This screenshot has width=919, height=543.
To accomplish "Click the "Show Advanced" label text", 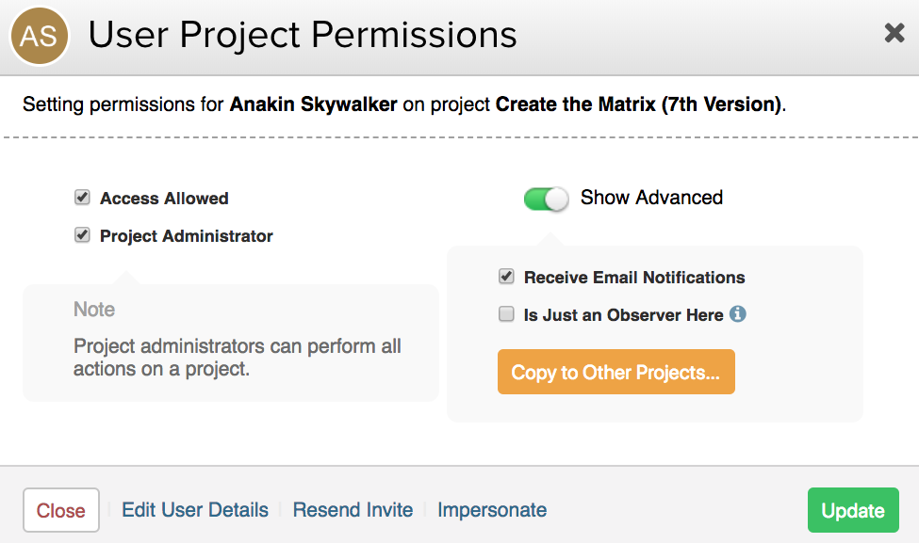I will [x=651, y=198].
